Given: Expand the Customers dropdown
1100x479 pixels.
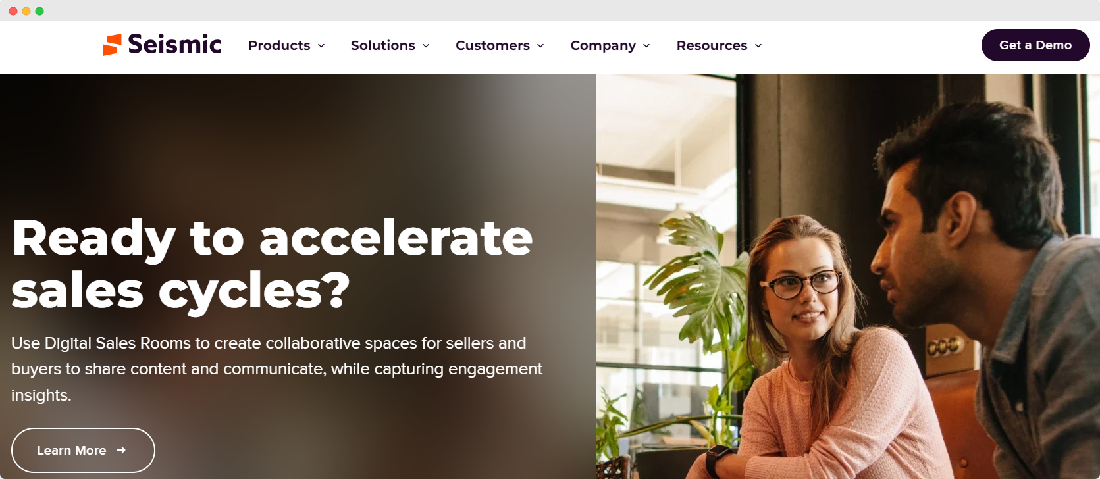Looking at the screenshot, I should [541, 46].
